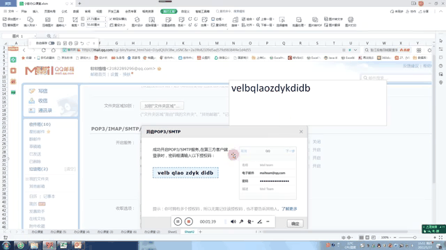Expand the name box dropdown

(x=35, y=36)
